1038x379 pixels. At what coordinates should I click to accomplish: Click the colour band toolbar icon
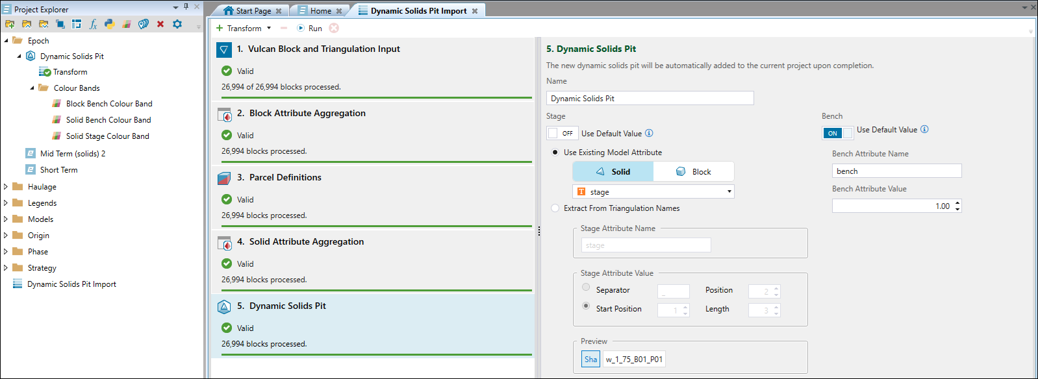[x=127, y=24]
